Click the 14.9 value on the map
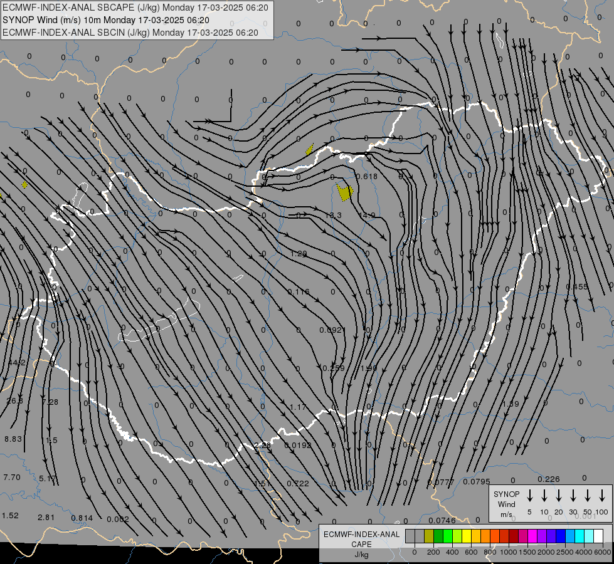The height and width of the screenshot is (564, 614). (x=367, y=216)
